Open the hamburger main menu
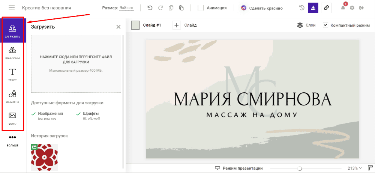The height and width of the screenshot is (173, 375). [12, 8]
